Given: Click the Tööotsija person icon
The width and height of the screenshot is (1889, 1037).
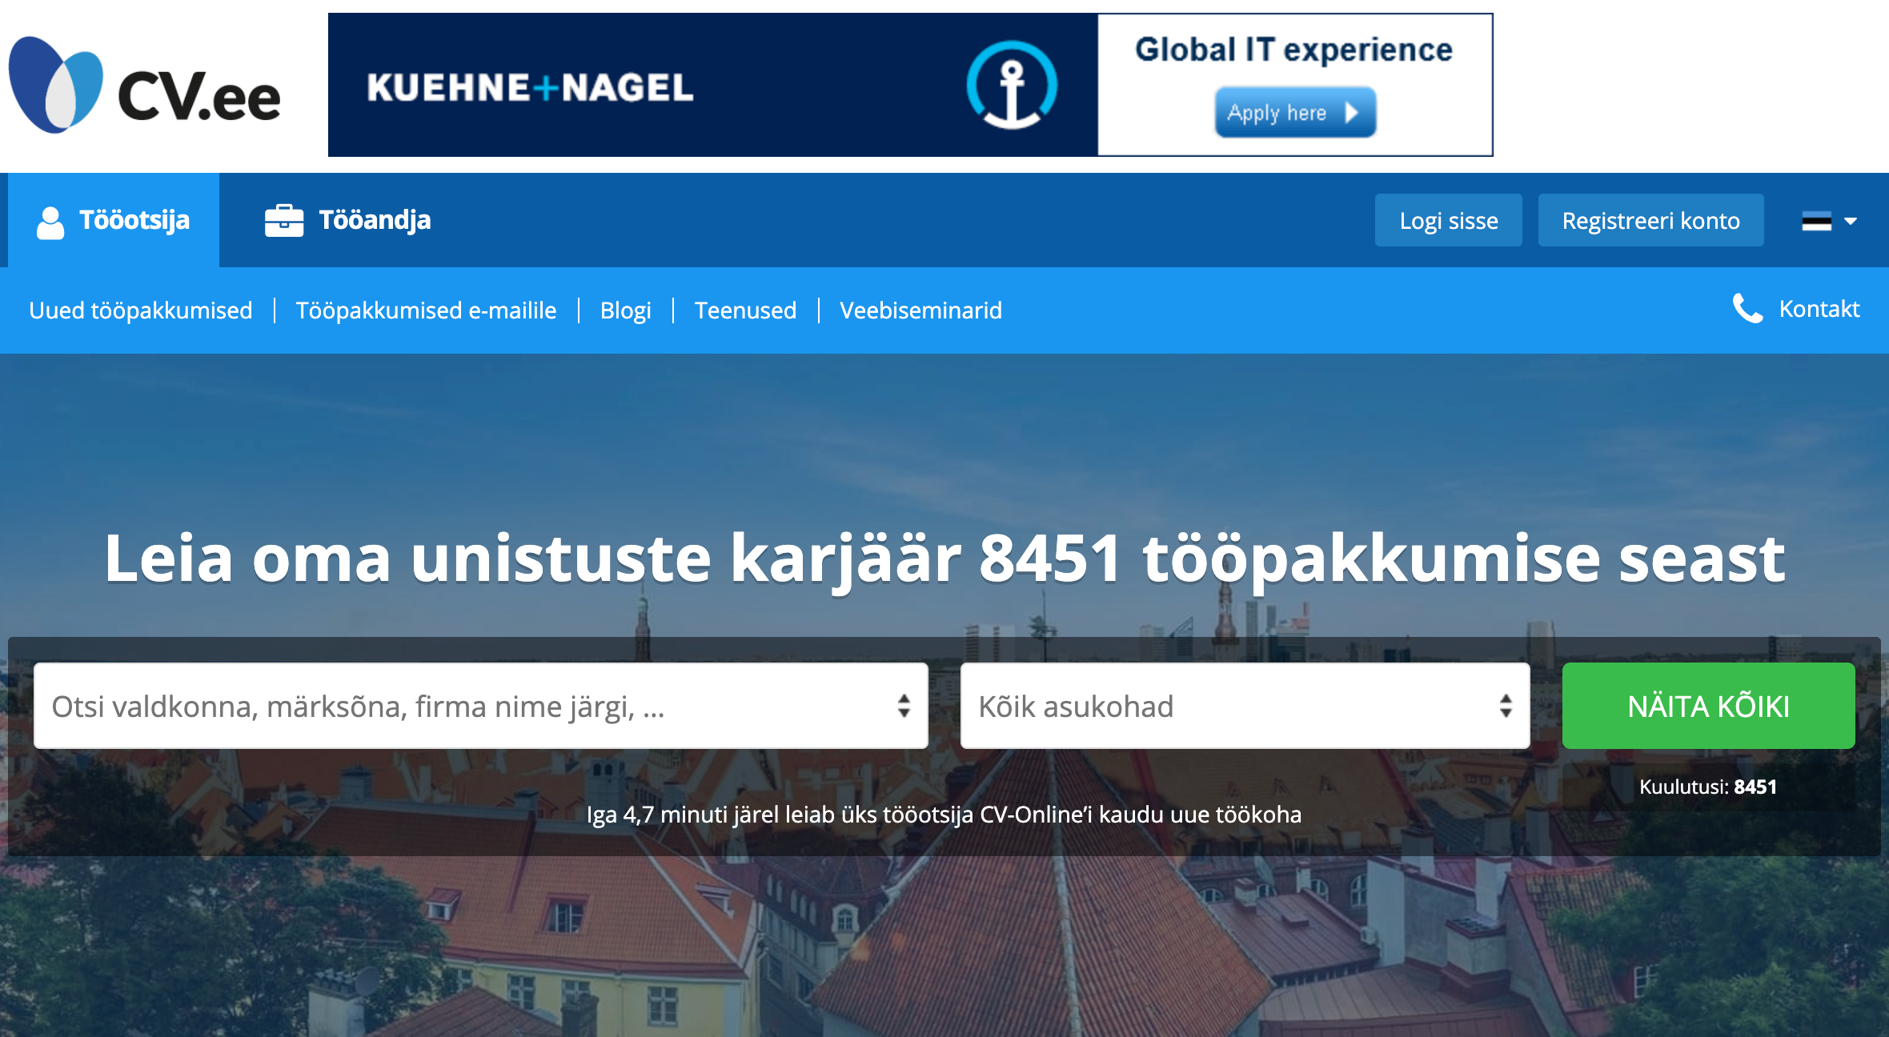Looking at the screenshot, I should [x=50, y=222].
